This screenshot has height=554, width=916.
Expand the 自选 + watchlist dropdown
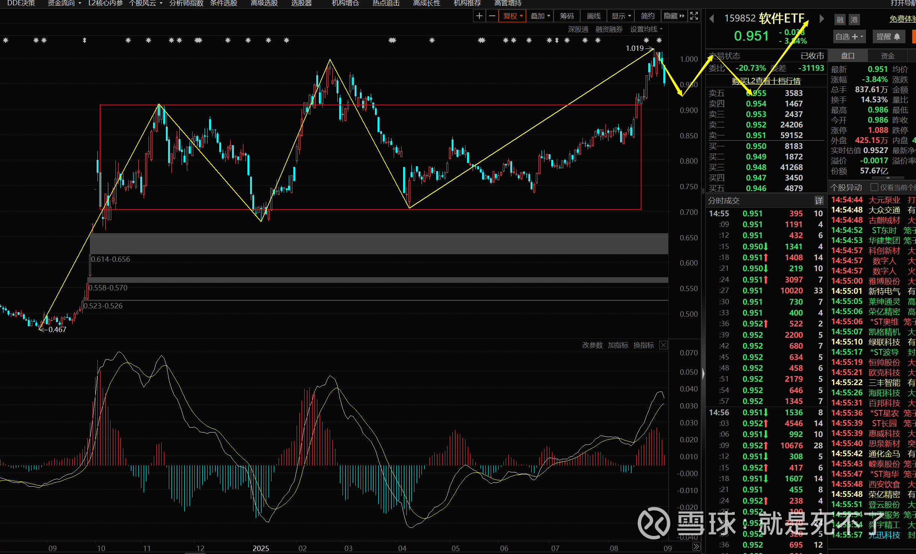849,36
